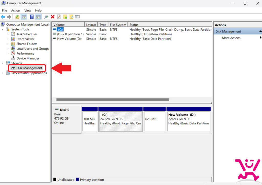Expand the Task Scheduler tree node
This screenshot has width=262, height=185.
[x=8, y=34]
